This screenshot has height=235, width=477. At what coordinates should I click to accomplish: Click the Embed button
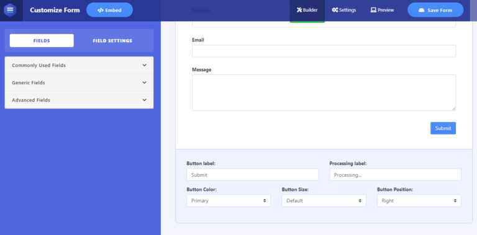pos(109,10)
